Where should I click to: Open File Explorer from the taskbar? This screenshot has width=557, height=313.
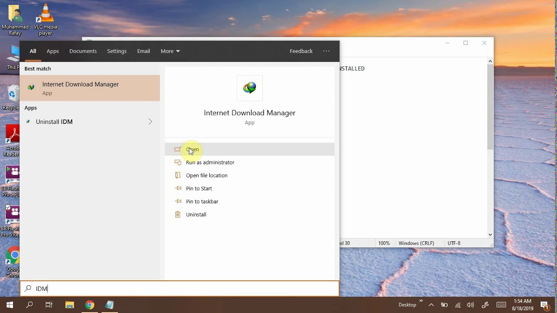[70, 305]
